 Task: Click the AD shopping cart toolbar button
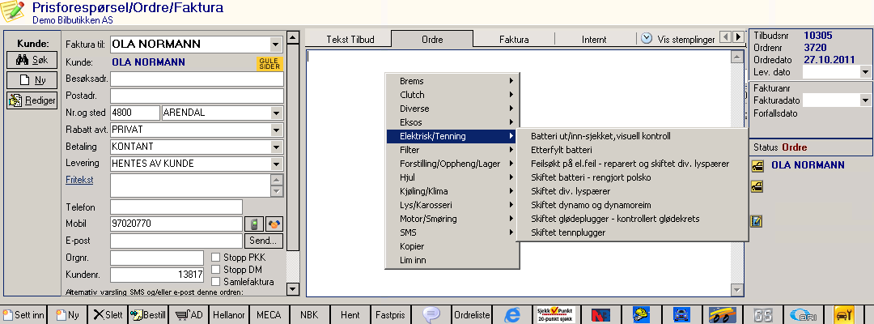pyautogui.click(x=189, y=315)
